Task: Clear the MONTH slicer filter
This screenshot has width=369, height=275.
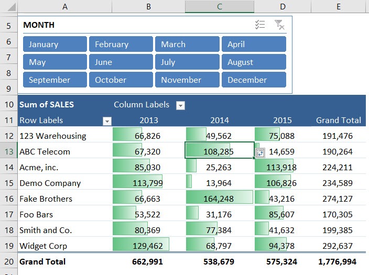Action: (279, 25)
